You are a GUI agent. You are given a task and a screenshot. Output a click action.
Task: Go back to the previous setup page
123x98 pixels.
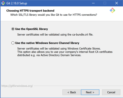[72, 92]
